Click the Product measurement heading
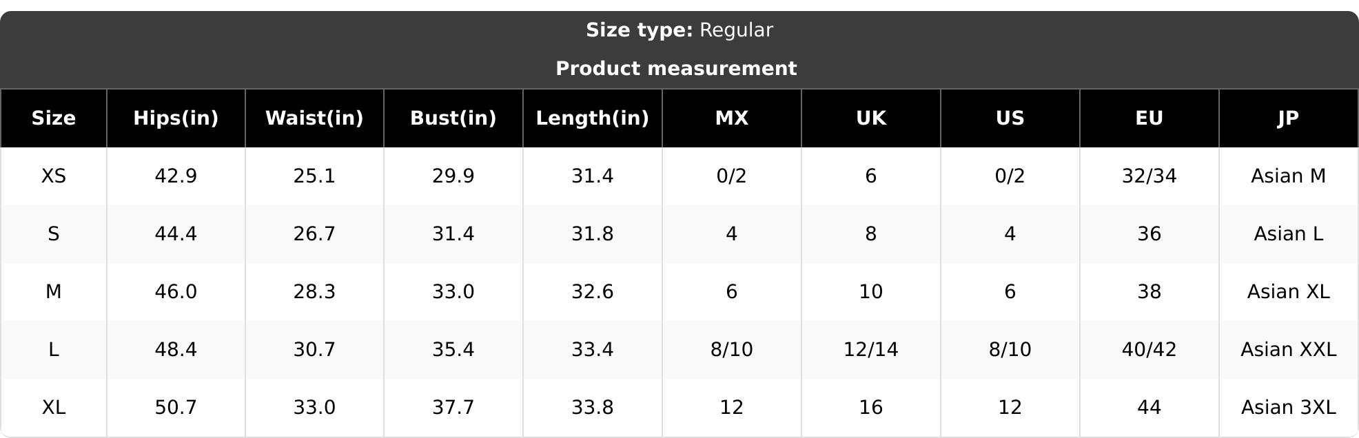Screen dimensions: 1359x438 pyautogui.click(x=676, y=68)
